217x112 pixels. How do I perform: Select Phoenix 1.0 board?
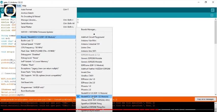click(94, 86)
